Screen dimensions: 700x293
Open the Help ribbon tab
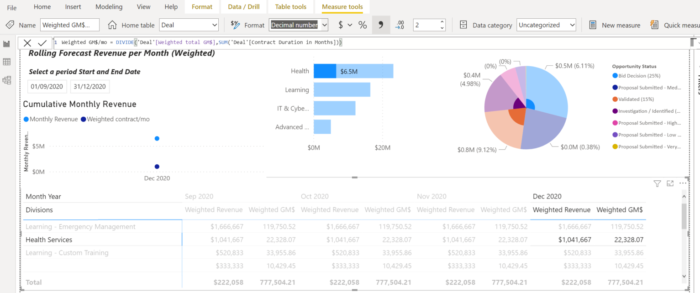click(x=171, y=7)
